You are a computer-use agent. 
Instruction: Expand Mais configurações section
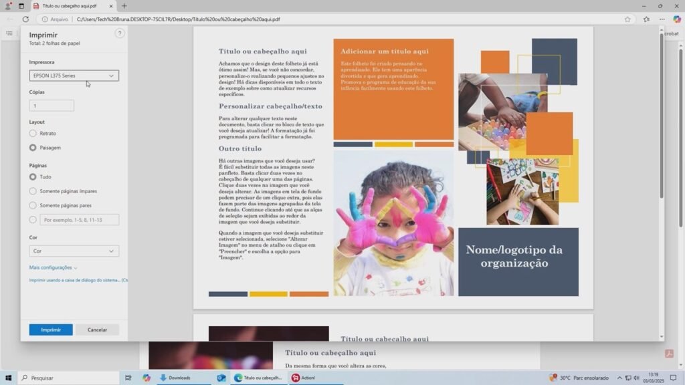(53, 267)
